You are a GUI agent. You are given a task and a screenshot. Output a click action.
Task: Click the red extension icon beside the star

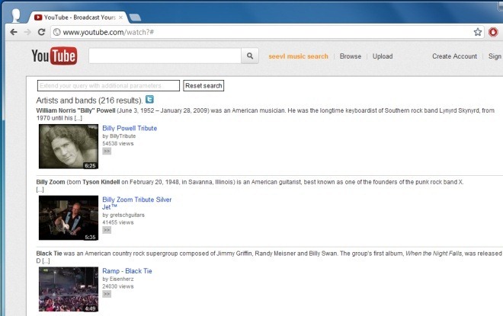point(493,32)
